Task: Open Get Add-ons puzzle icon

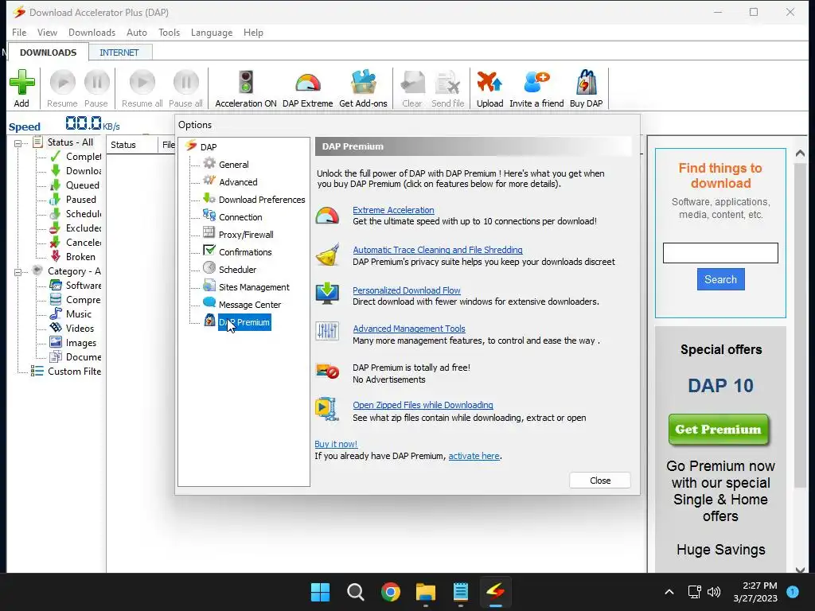Action: pos(363,82)
